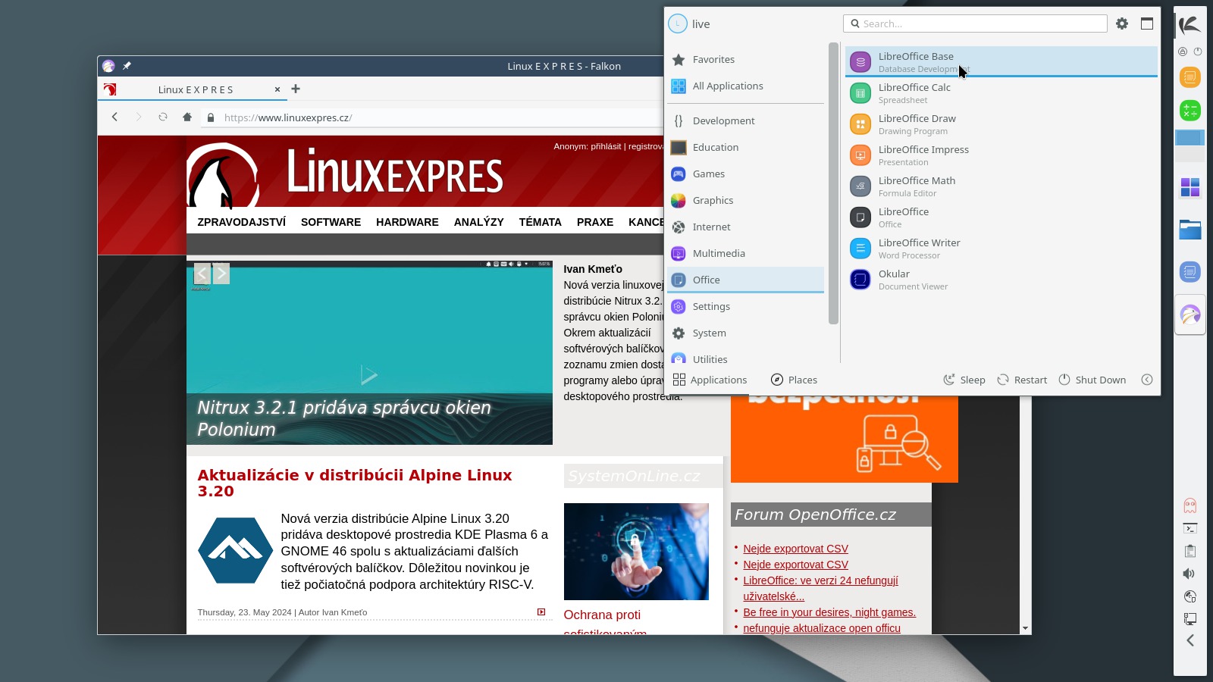Open the HARDWARE site menu
The width and height of the screenshot is (1213, 682).
coord(407,222)
